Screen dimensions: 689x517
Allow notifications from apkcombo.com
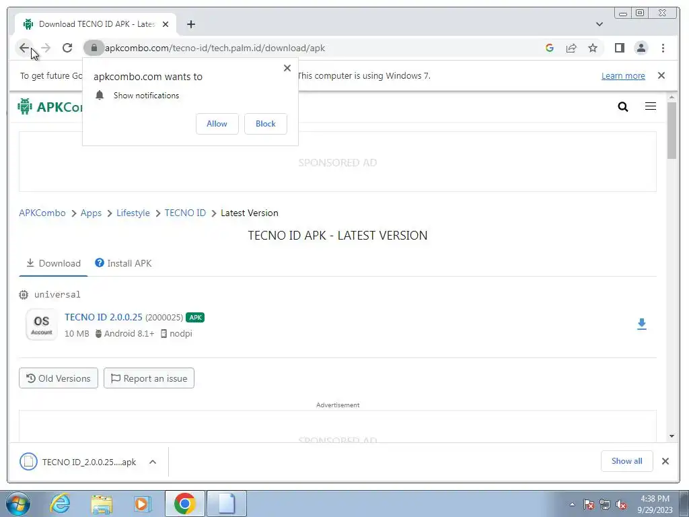point(217,124)
